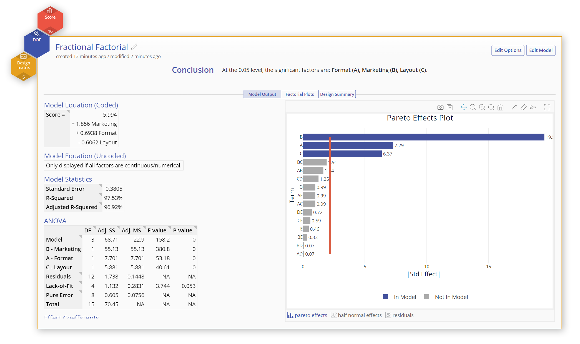Screen dimensions: 580x344
Task: Click the Edit Options button
Action: tap(508, 50)
